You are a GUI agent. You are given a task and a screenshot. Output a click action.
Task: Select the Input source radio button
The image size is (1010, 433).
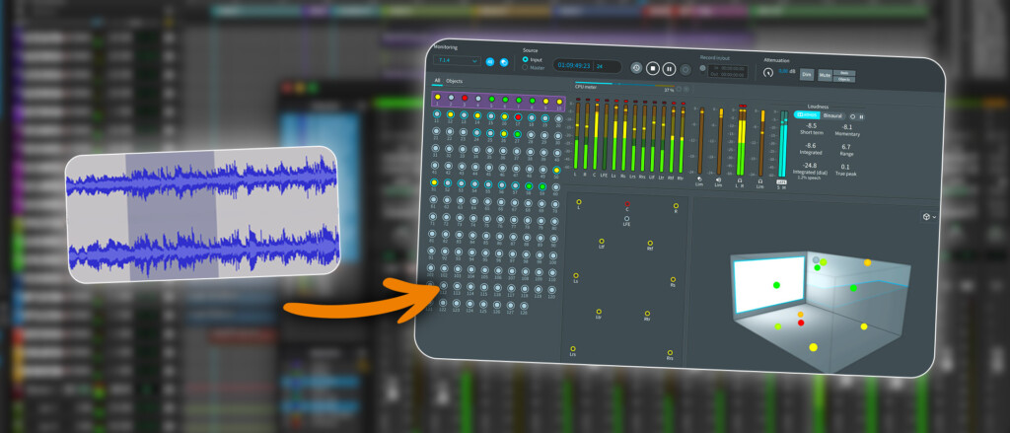pos(525,59)
